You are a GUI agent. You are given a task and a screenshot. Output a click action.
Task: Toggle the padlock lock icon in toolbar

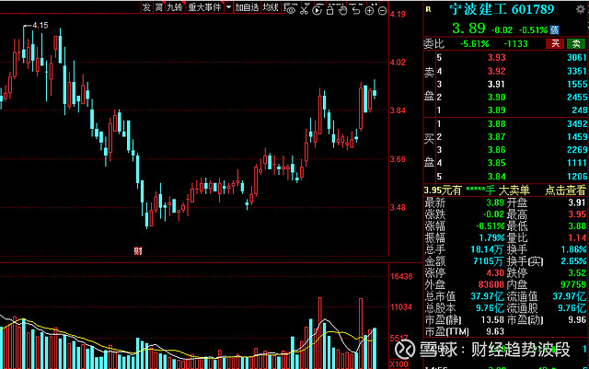[329, 10]
